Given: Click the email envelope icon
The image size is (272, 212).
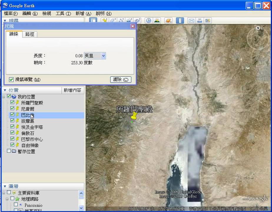Looking at the screenshot, I should [x=191, y=21].
